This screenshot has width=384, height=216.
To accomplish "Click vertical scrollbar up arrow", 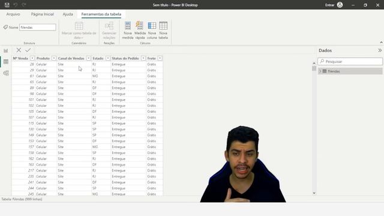I will click(x=314, y=63).
